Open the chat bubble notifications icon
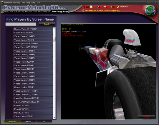Viewport: 159px width, 125px height. pyautogui.click(x=106, y=7)
